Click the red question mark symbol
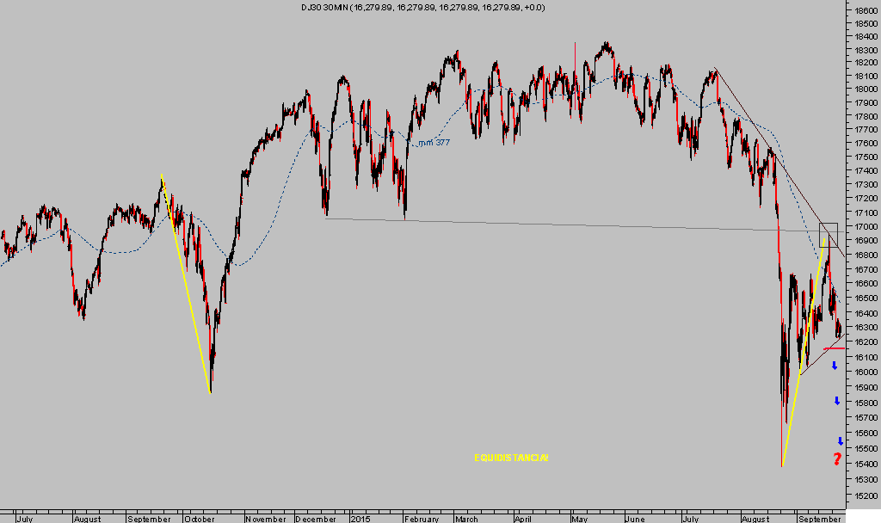Viewport: 881px width, 523px height. 837,458
